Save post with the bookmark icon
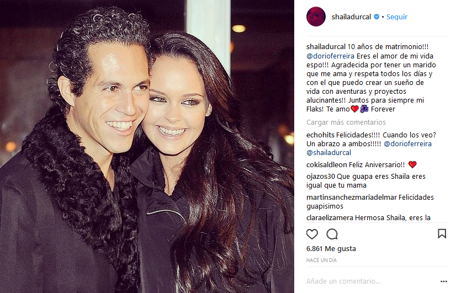This screenshot has height=293, width=451. tap(442, 234)
